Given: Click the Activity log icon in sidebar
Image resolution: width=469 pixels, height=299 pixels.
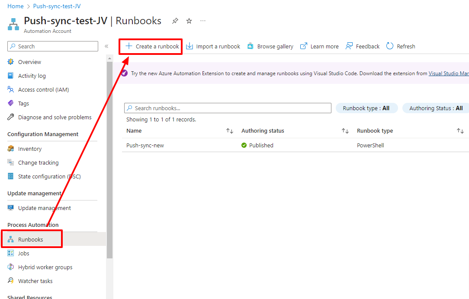Looking at the screenshot, I should (10, 76).
